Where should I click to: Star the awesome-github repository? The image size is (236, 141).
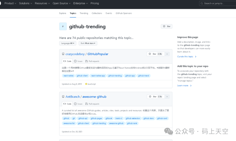156,97
